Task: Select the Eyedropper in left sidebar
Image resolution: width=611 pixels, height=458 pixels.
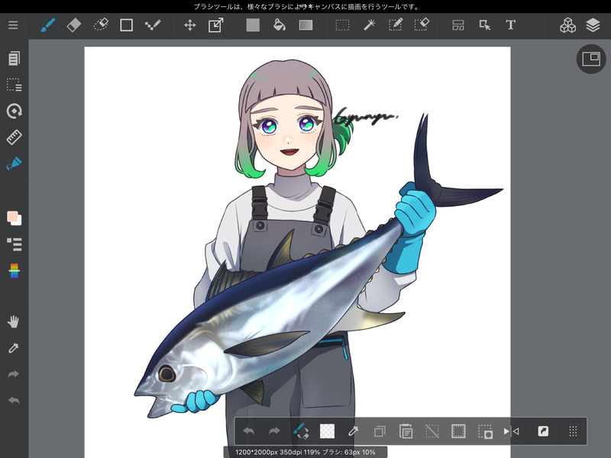Action: tap(14, 348)
